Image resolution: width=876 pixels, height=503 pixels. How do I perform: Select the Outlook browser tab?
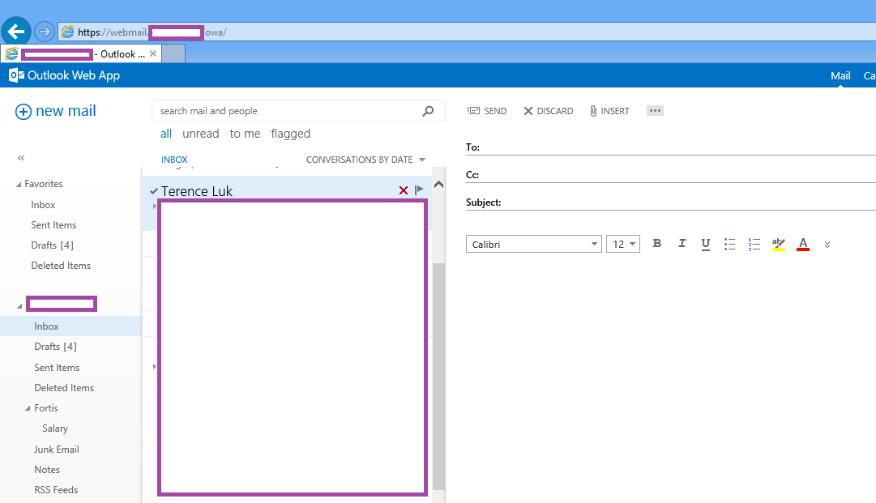[x=81, y=54]
